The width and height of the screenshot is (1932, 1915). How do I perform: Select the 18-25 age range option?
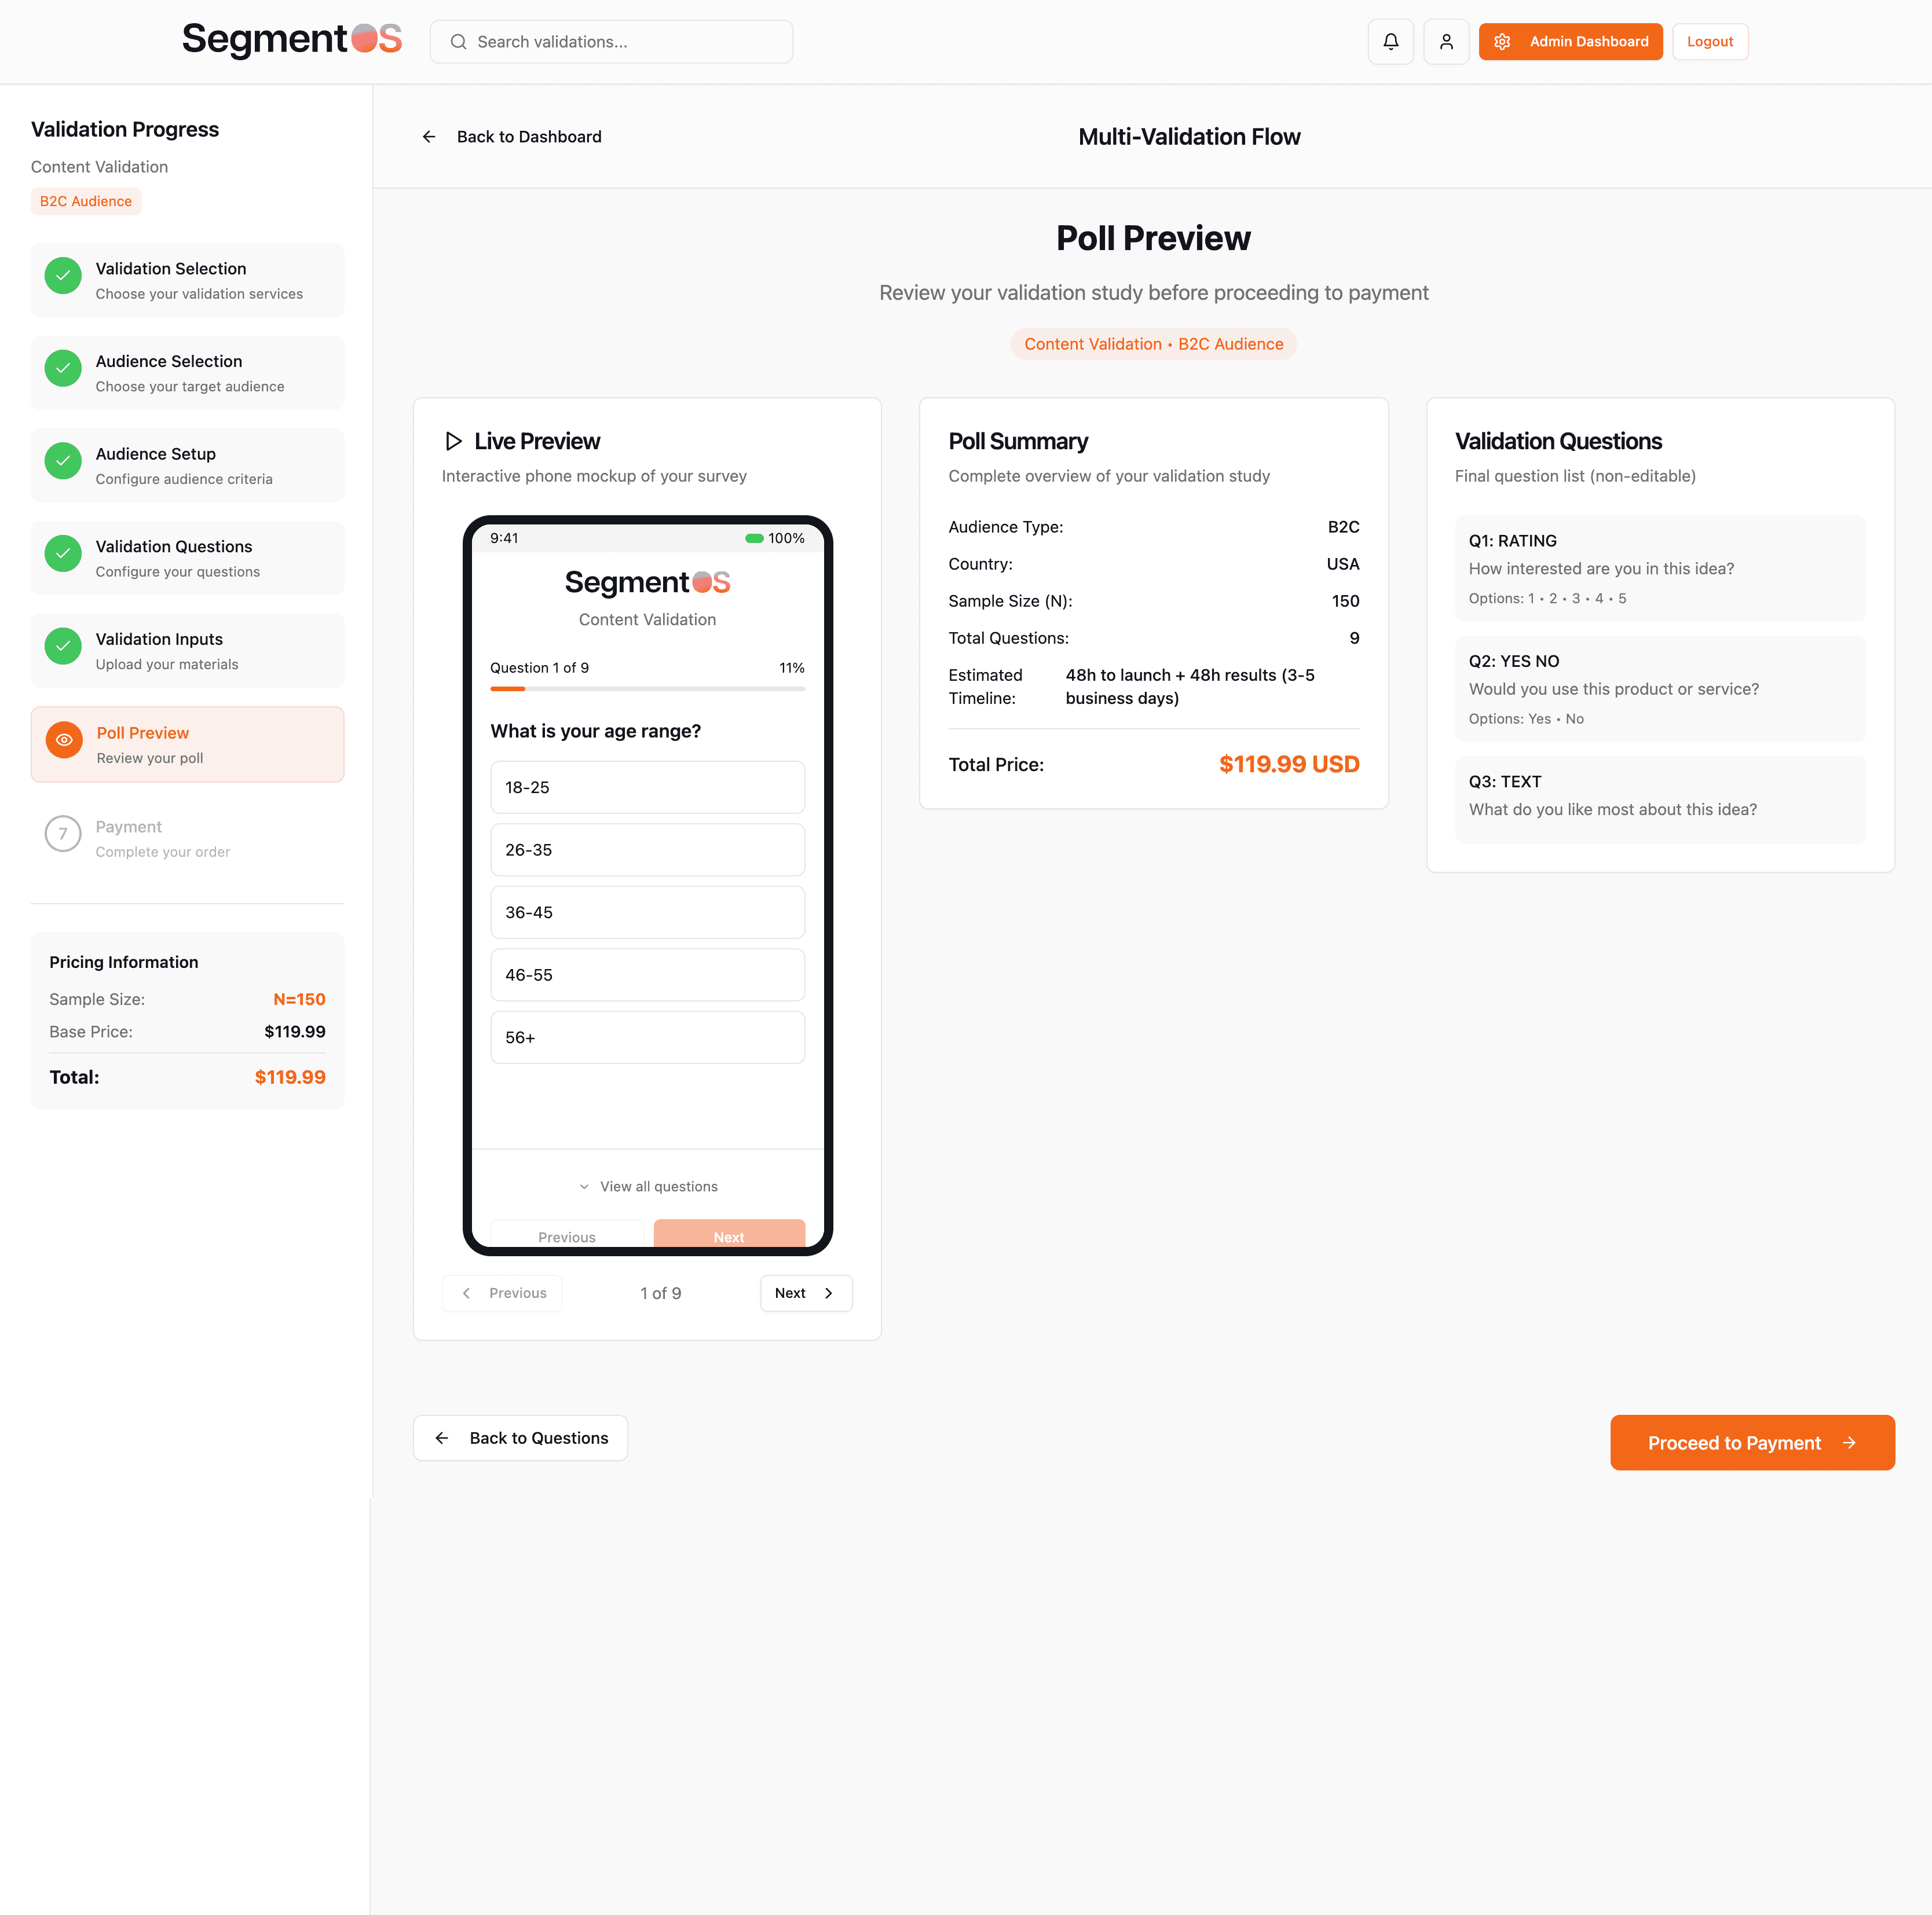pyautogui.click(x=647, y=787)
